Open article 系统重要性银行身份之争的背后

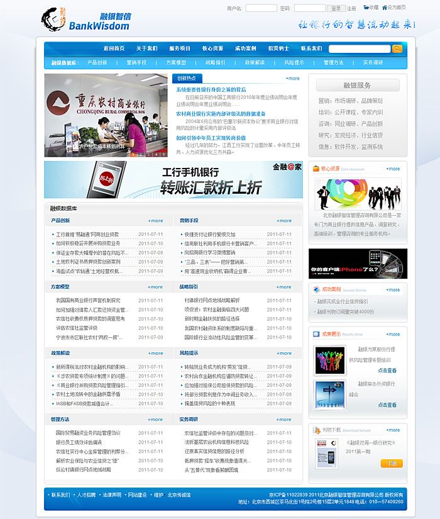[x=211, y=90]
